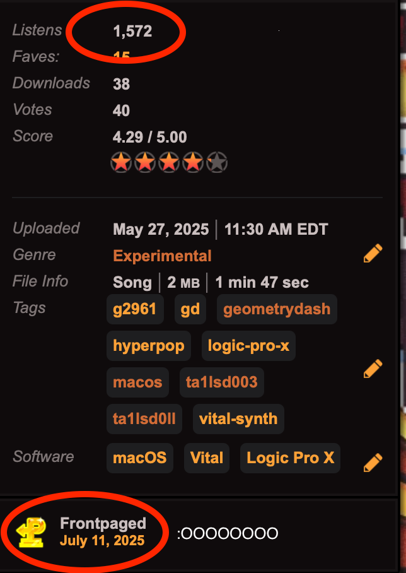The width and height of the screenshot is (406, 573).
Task: Open the geometrydash tag
Action: (277, 309)
